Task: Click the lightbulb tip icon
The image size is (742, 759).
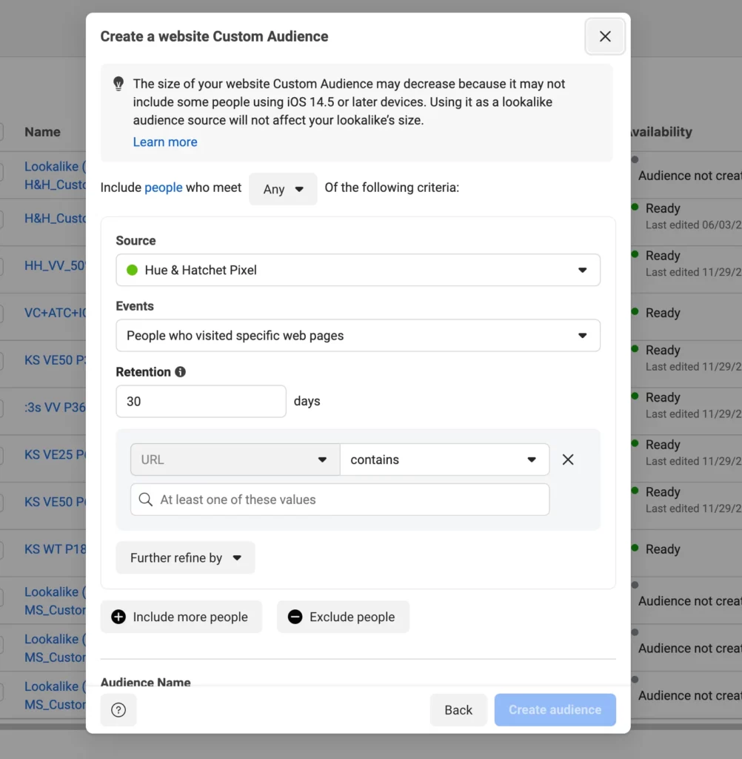Action: [x=118, y=84]
